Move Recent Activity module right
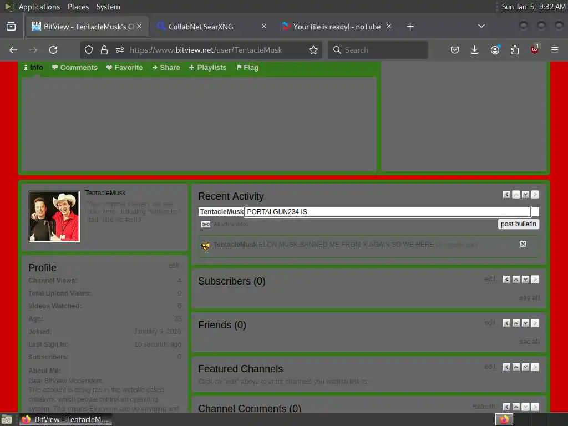The width and height of the screenshot is (568, 426). tap(535, 195)
